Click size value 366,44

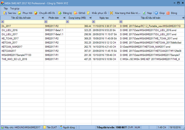pyautogui.click(x=87, y=26)
